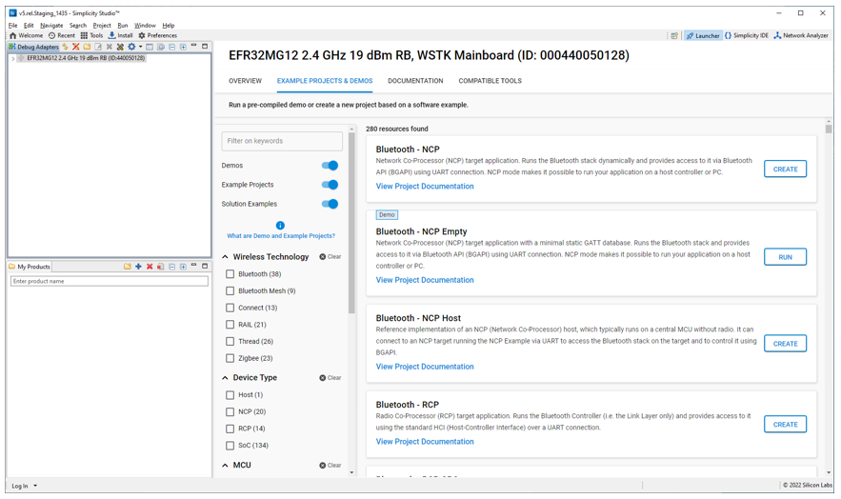Switch to the Overview tab
The image size is (841, 499).
(x=245, y=81)
